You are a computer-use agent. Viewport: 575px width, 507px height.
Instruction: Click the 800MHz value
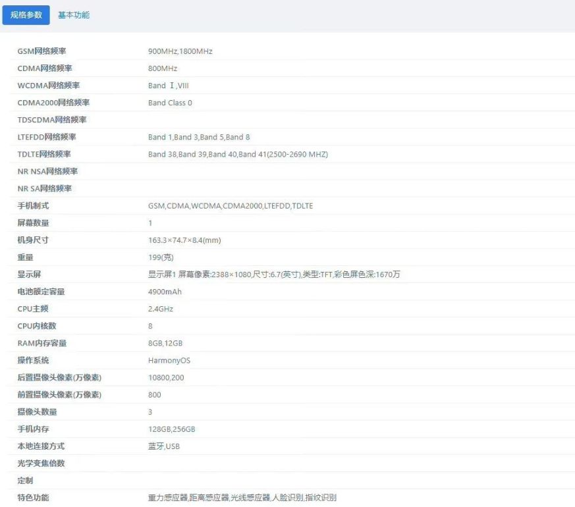(163, 68)
